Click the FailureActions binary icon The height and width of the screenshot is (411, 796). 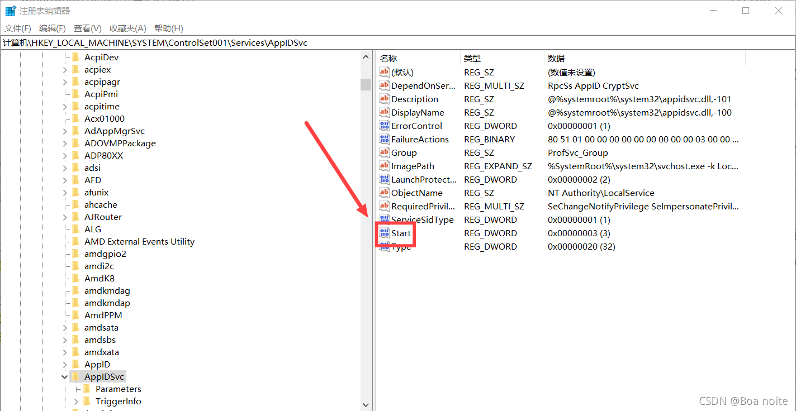(x=384, y=139)
